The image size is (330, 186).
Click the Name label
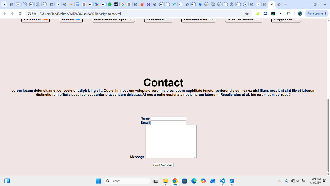tap(145, 118)
